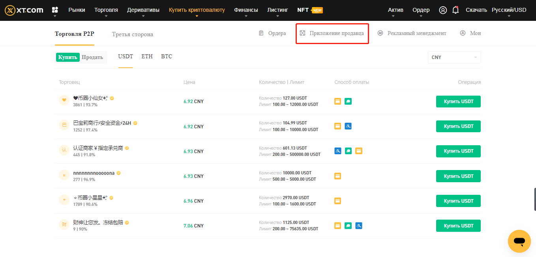Select the BTC coin tab
This screenshot has width=536, height=257.
(x=167, y=57)
